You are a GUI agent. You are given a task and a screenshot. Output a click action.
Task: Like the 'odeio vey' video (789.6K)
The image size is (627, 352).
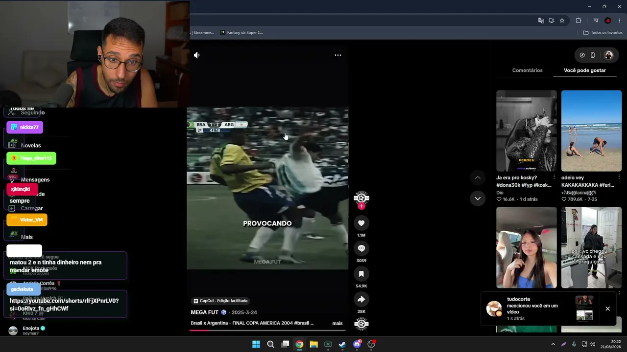coord(564,199)
